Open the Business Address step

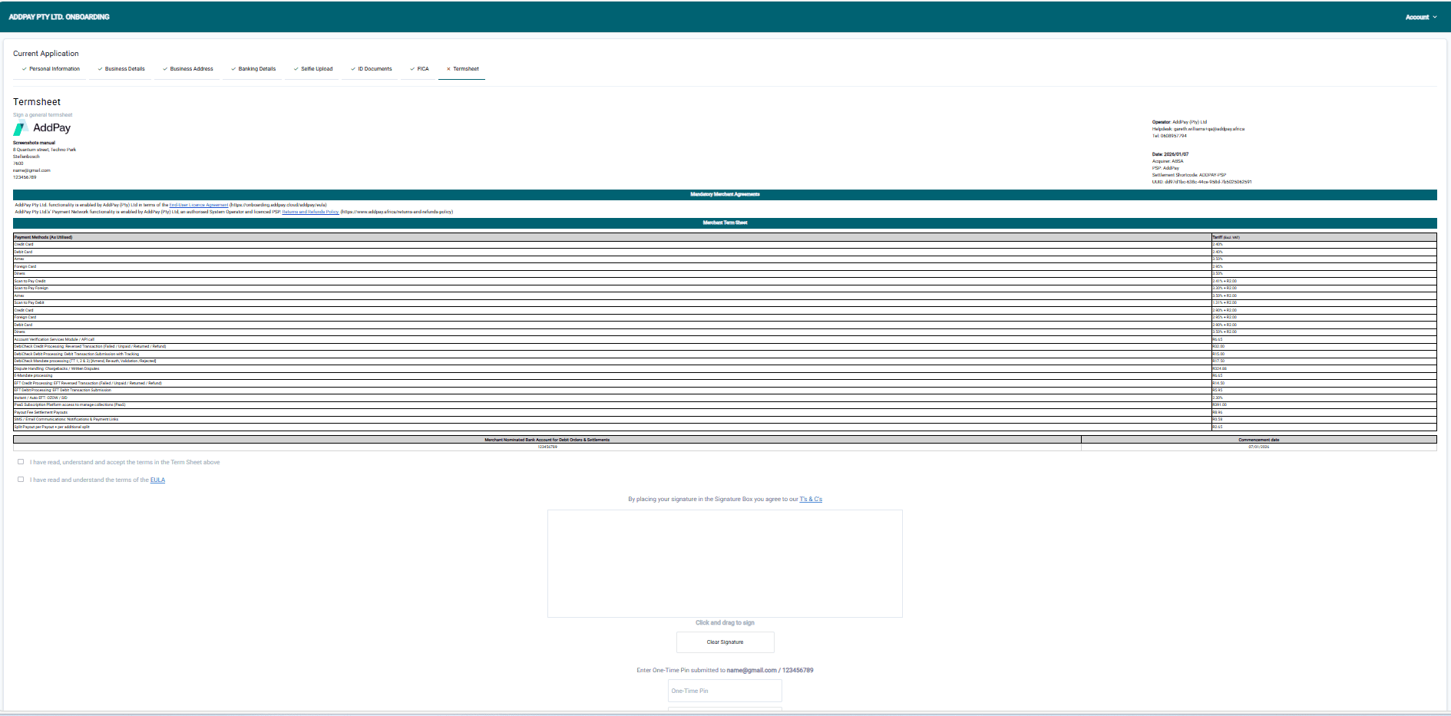tap(188, 69)
